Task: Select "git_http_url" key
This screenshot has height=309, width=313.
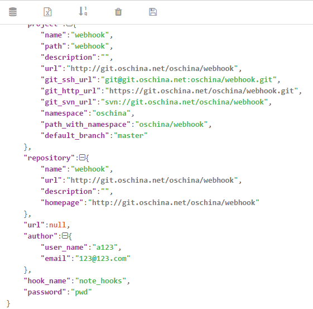Action: click(x=70, y=91)
